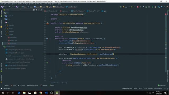Open the Tools menu
Screen dimensions: 169x95
tap(45, 4)
